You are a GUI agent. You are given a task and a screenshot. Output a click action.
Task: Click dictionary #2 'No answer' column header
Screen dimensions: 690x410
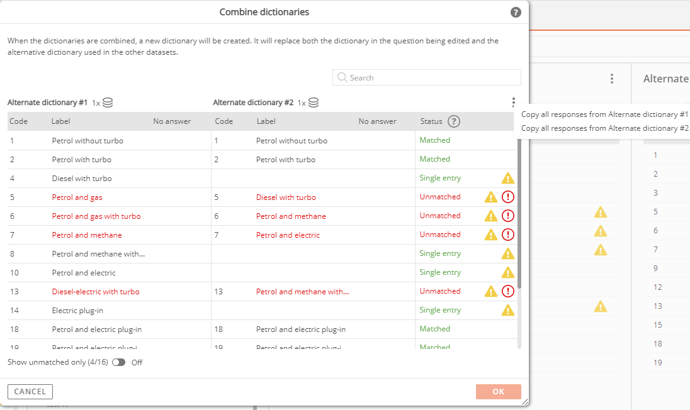coord(377,121)
